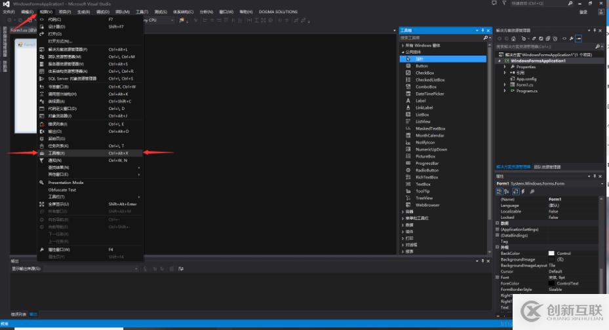Toggle the preview selected items button in Solution Explorer

point(579,39)
